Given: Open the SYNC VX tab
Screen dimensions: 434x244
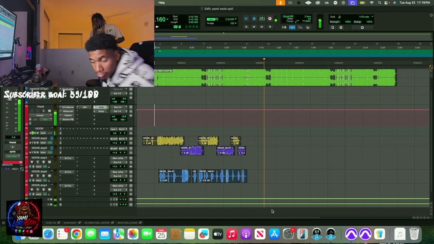Looking at the screenshot, I should coord(51,223).
